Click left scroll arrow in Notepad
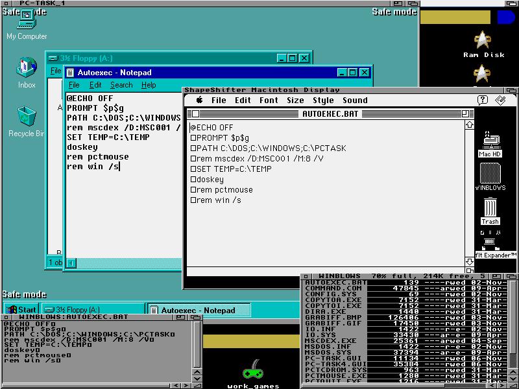 [71, 263]
